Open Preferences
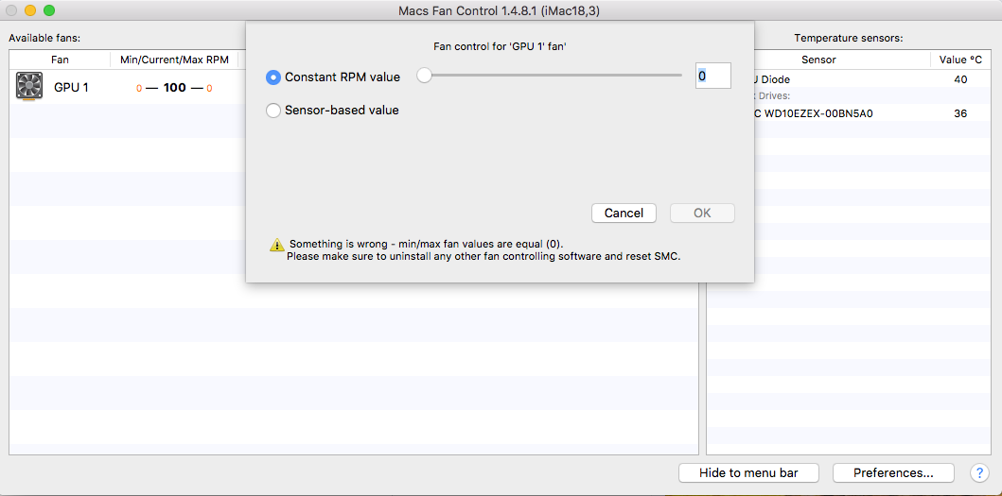Screen dimensions: 1002x496 point(893,473)
